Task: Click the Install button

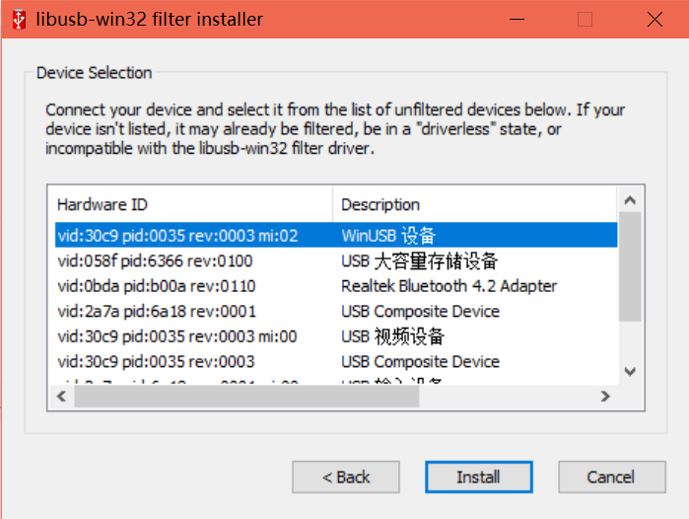Action: coord(478,478)
